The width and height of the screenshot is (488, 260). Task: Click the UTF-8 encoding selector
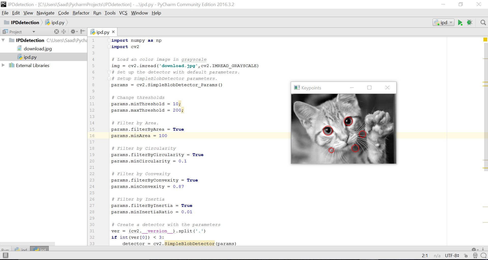click(x=452, y=256)
